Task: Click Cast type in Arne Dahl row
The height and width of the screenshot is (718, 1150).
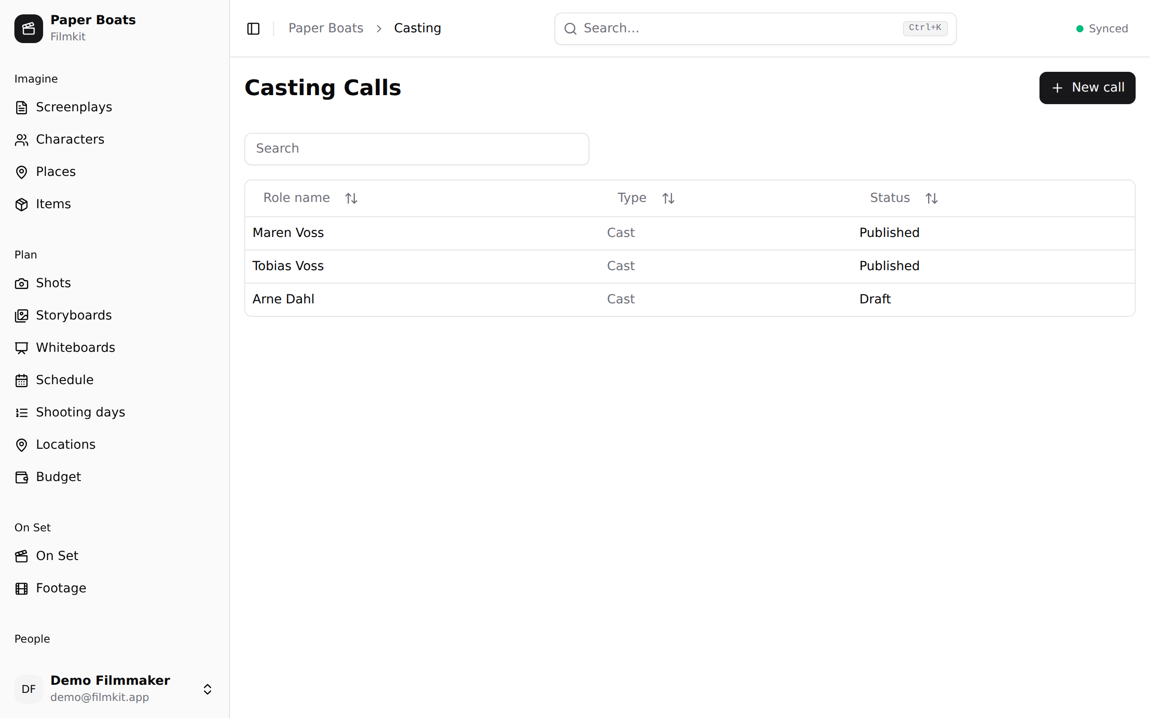Action: click(621, 299)
